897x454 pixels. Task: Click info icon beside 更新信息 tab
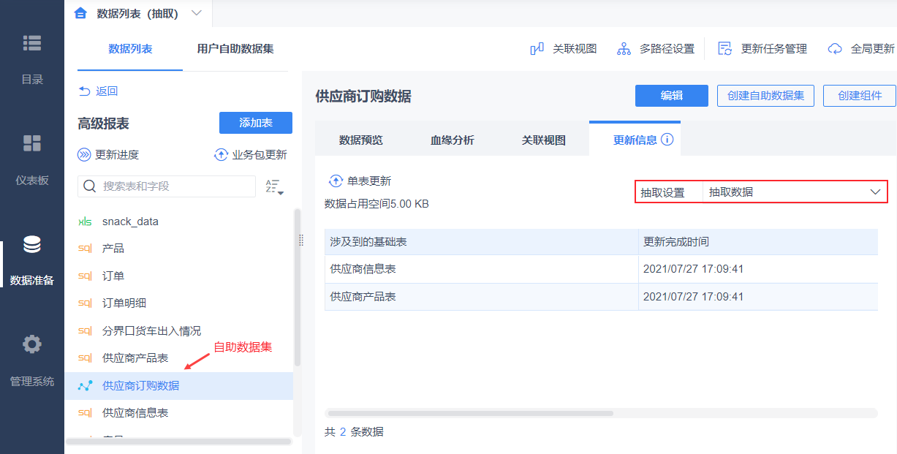tap(667, 140)
